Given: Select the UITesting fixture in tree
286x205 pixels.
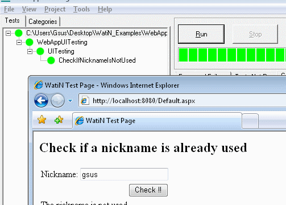Looking at the screenshot, I should (61, 51).
